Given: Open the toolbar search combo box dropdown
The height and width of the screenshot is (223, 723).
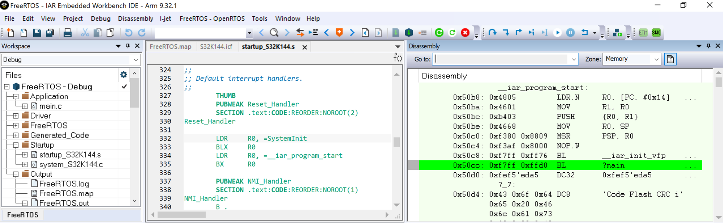Looking at the screenshot, I should coord(249,33).
